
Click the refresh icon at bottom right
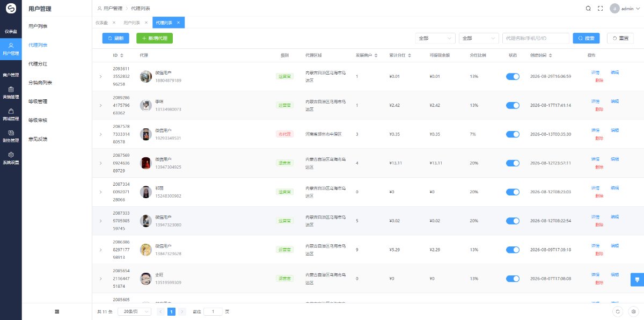(618, 311)
